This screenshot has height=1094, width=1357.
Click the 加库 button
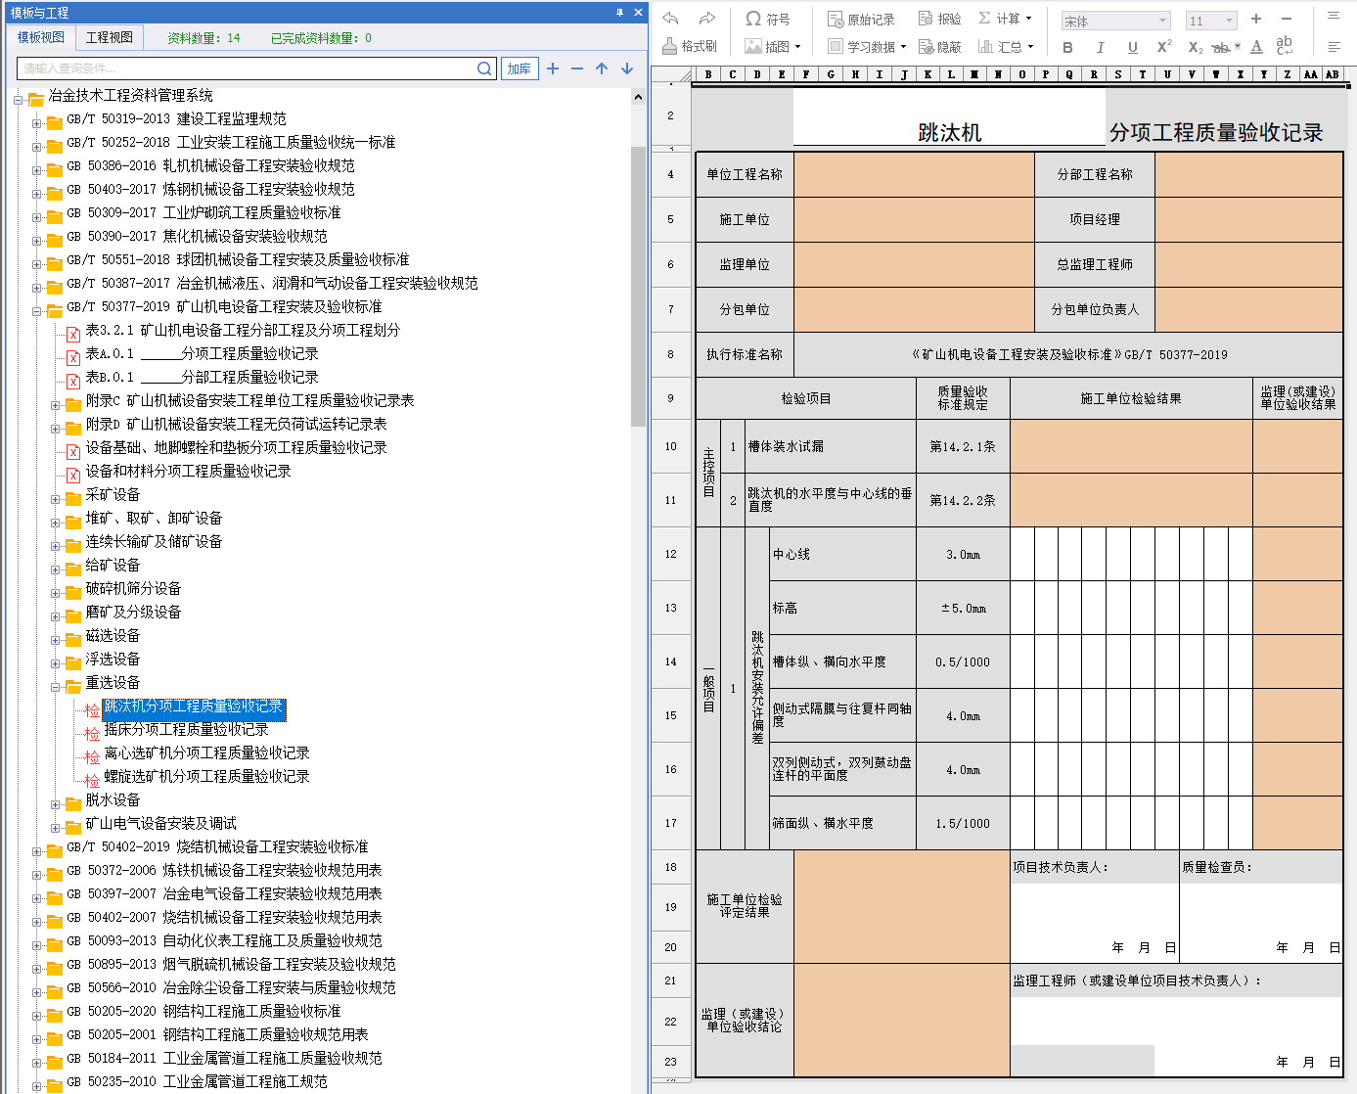(520, 68)
